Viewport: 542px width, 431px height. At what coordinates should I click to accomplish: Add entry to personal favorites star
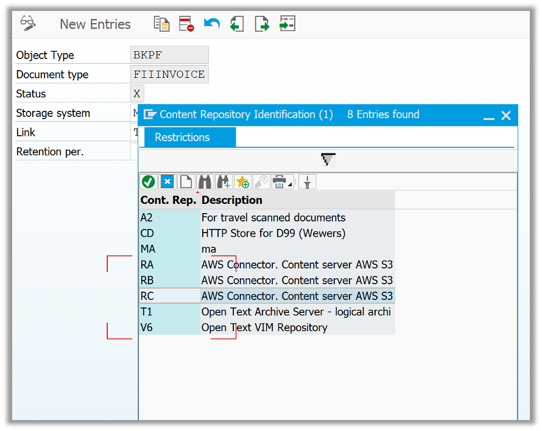coord(242,181)
